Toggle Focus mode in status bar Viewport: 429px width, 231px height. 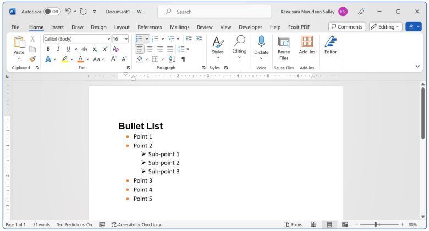click(293, 224)
